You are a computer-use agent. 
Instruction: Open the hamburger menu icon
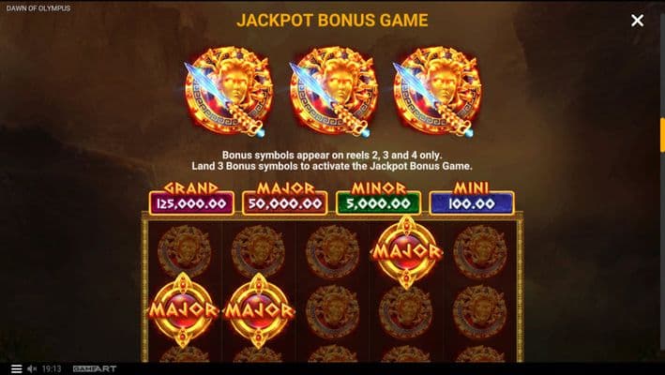point(17,368)
